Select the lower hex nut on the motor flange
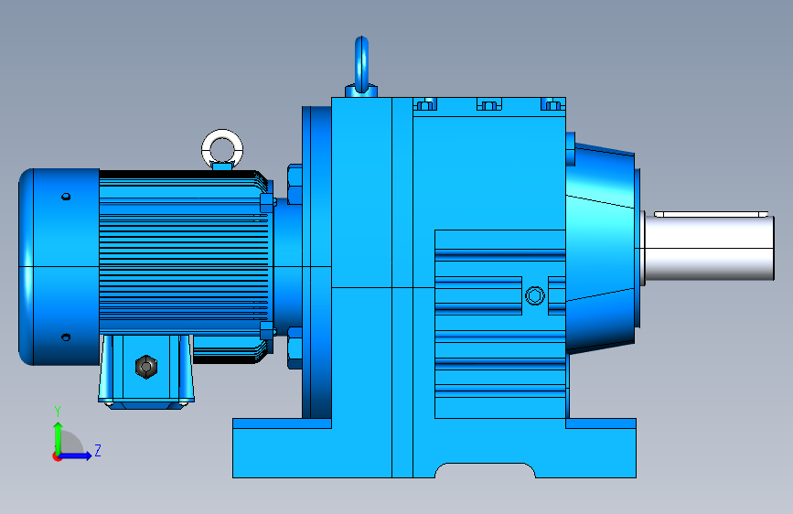 (295, 348)
